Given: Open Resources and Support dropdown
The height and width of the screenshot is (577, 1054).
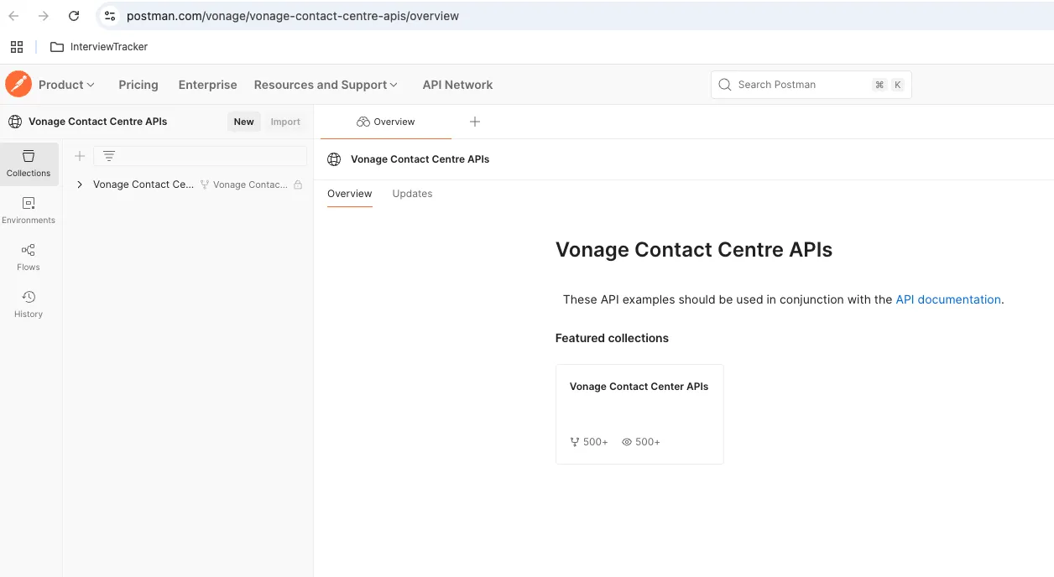Looking at the screenshot, I should (326, 85).
